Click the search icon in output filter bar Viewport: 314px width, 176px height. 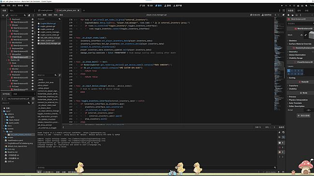275,167
